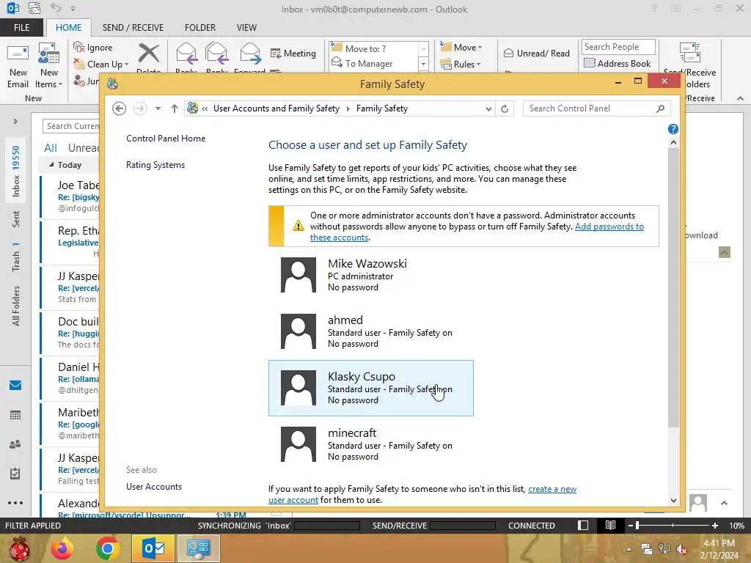The height and width of the screenshot is (563, 751).
Task: Switch to the HOME tab
Action: 68,28
